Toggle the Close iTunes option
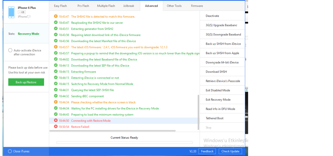The image size is (333, 156). point(10,151)
